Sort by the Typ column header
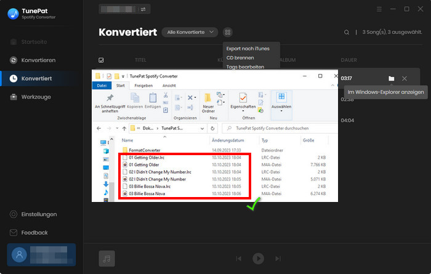The image size is (431, 274). 265,140
